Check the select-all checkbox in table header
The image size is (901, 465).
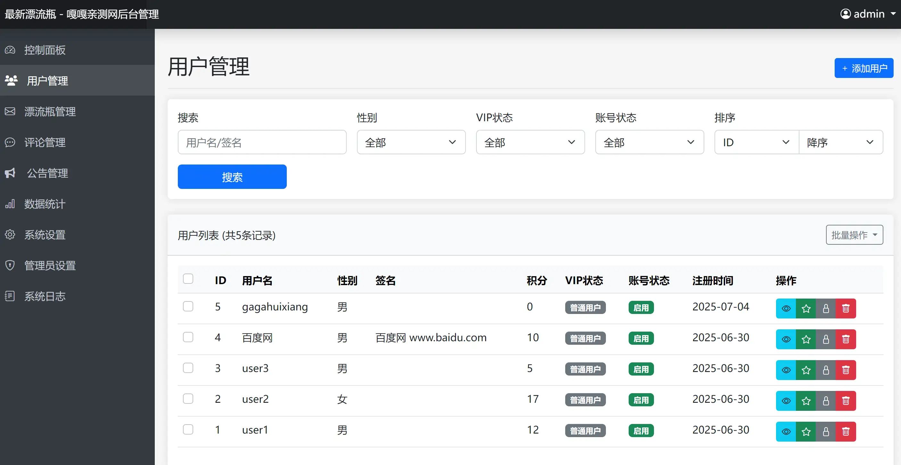coord(188,278)
